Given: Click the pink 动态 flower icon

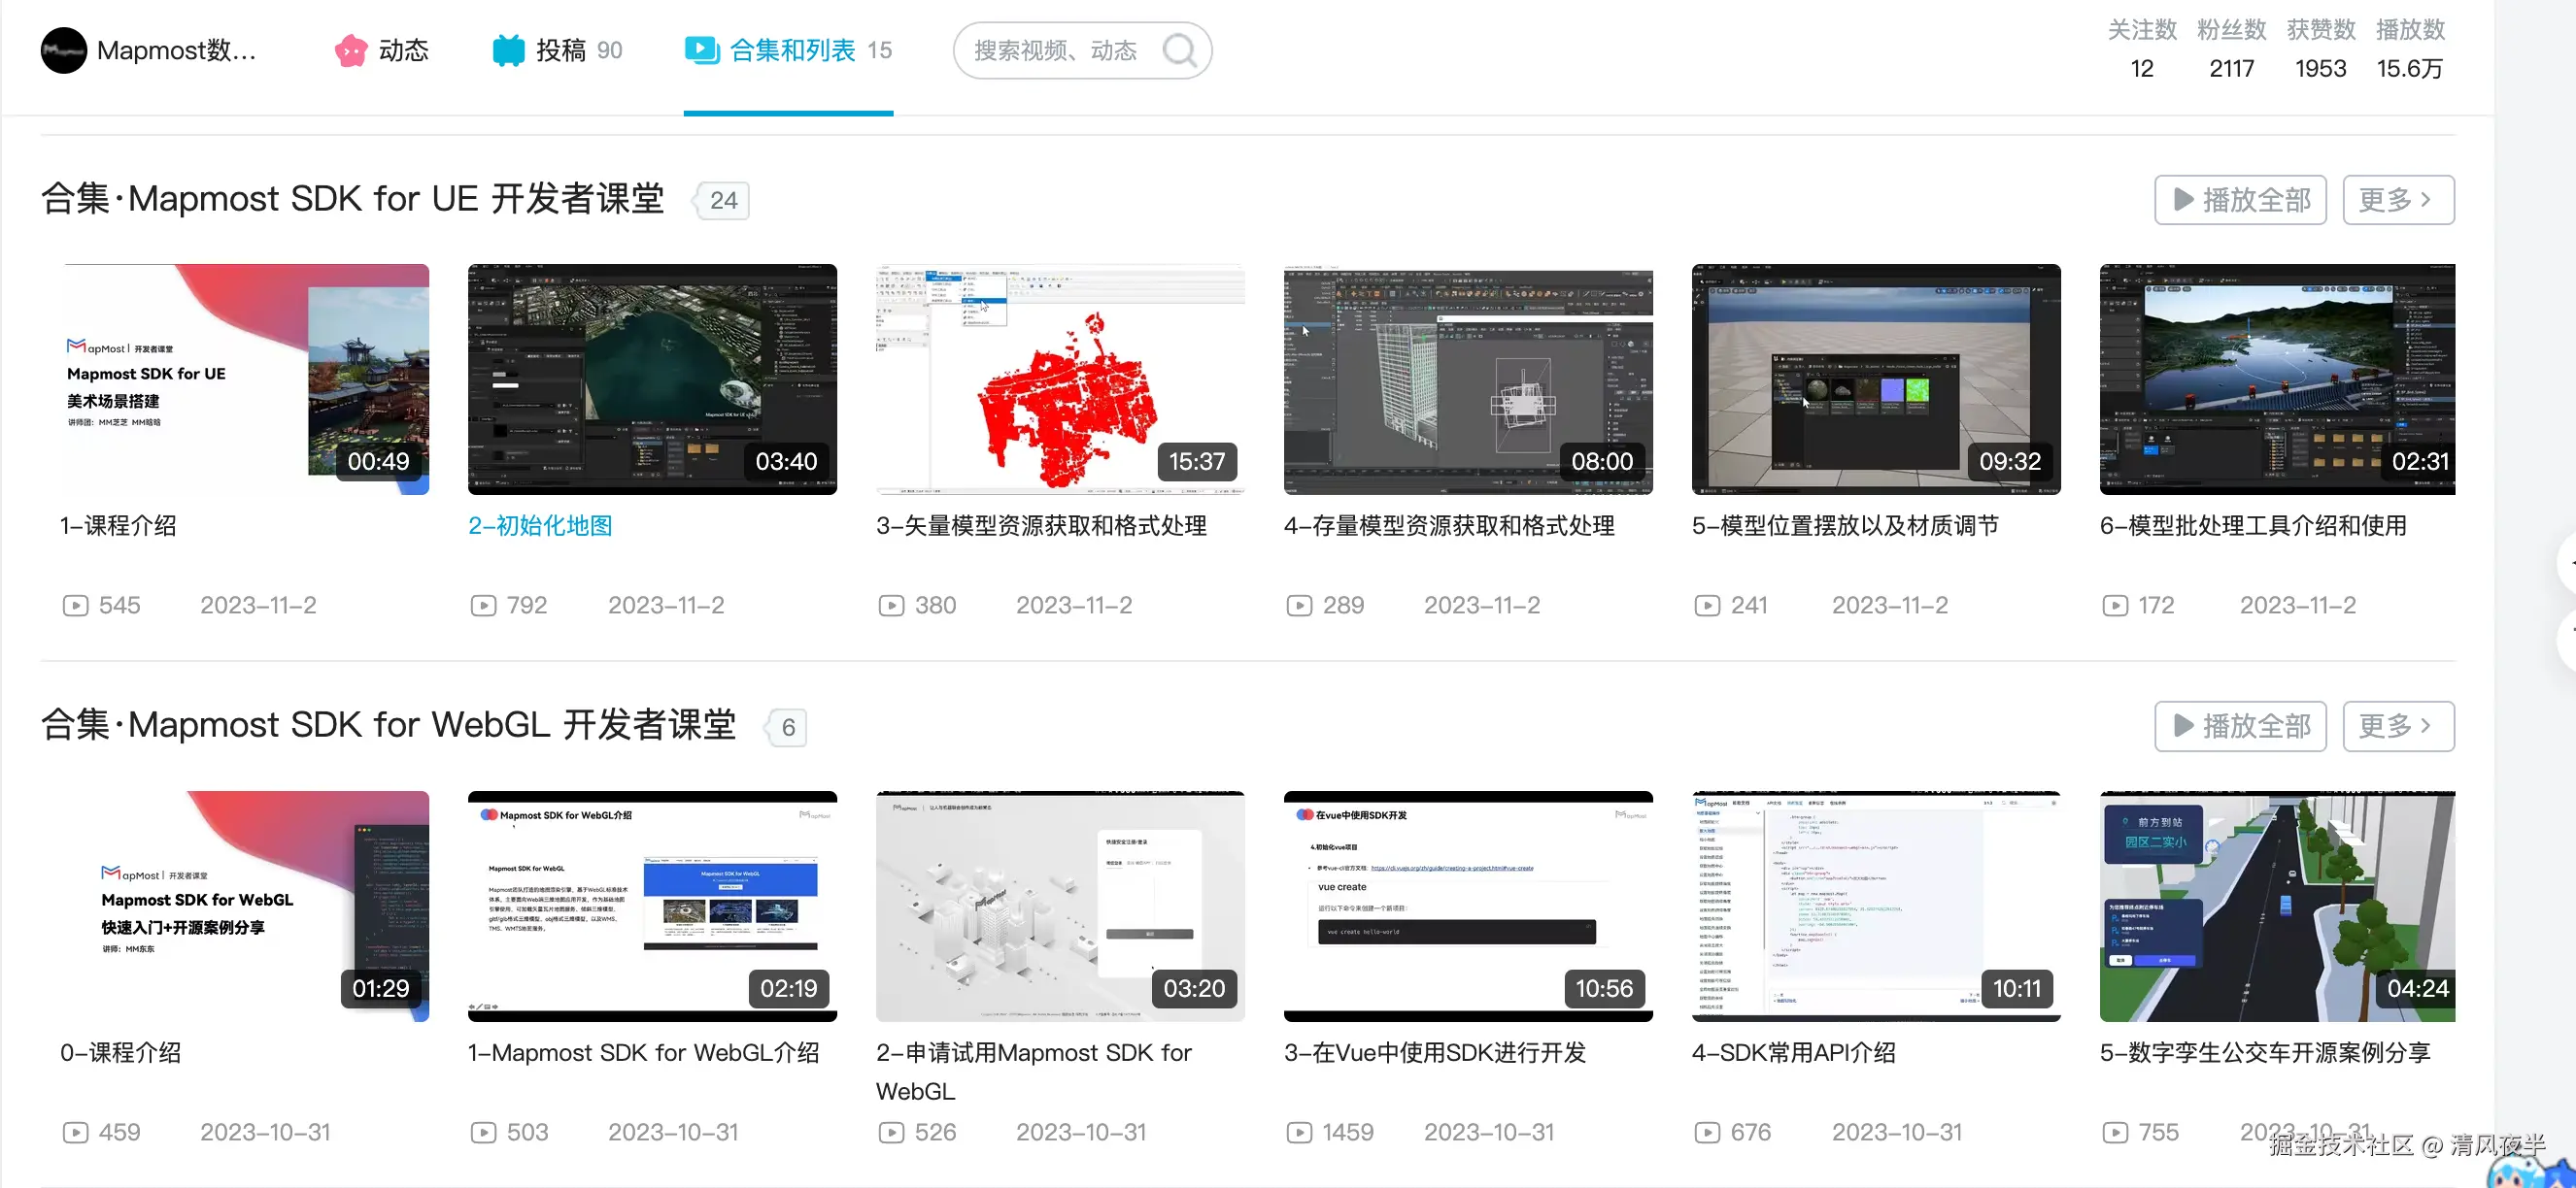Looking at the screenshot, I should tap(350, 49).
